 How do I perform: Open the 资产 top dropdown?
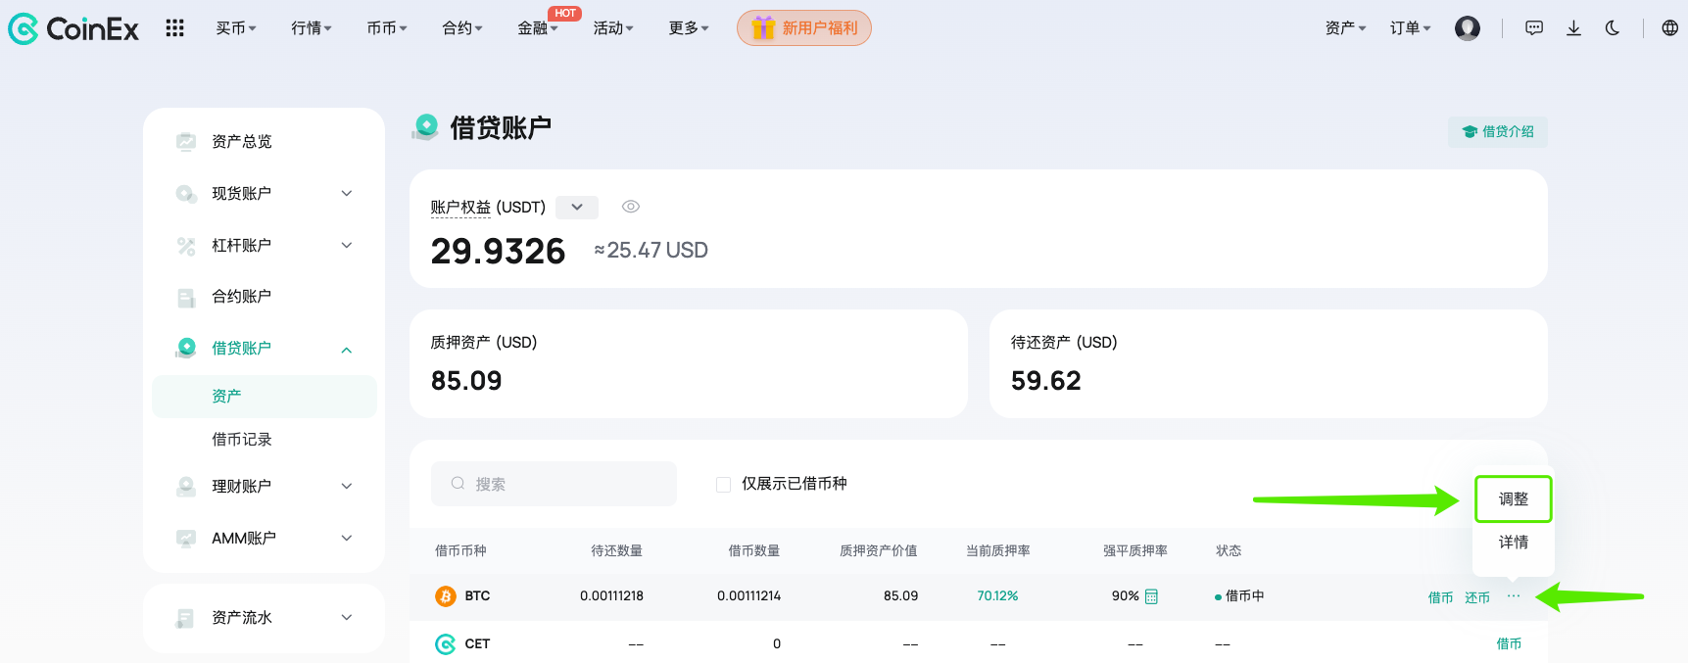1345,28
